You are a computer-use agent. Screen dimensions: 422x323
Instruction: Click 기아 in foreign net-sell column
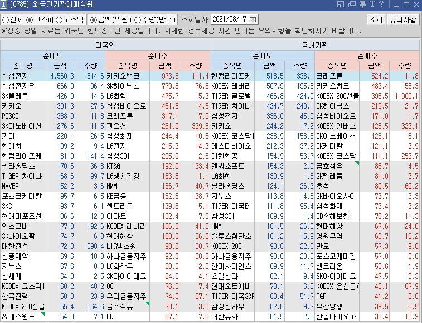pos(8,136)
